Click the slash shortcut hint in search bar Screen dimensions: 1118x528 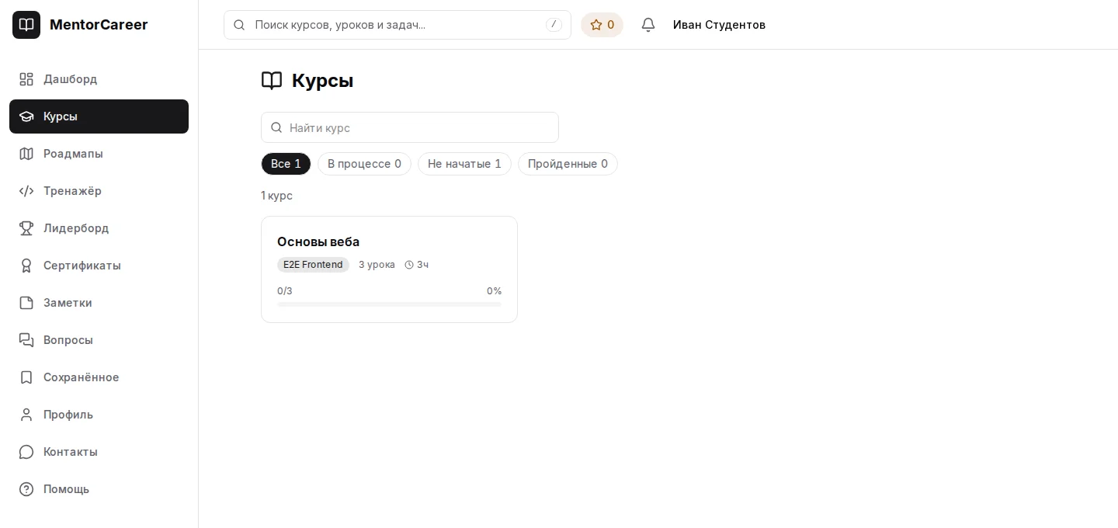[x=554, y=25]
